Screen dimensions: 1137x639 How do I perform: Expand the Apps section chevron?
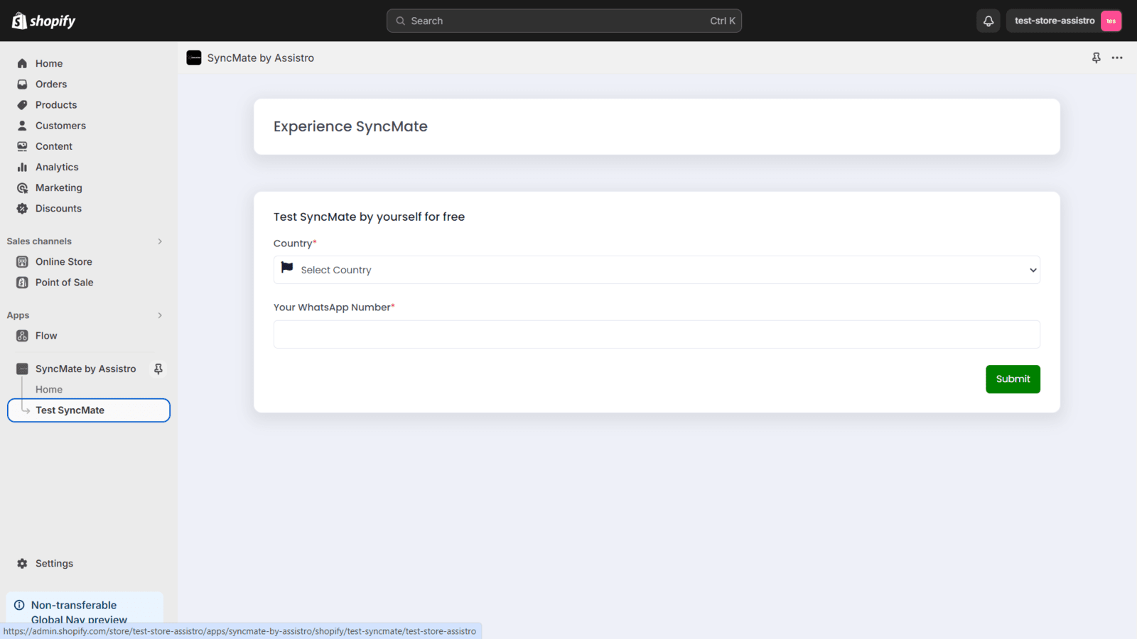[160, 315]
